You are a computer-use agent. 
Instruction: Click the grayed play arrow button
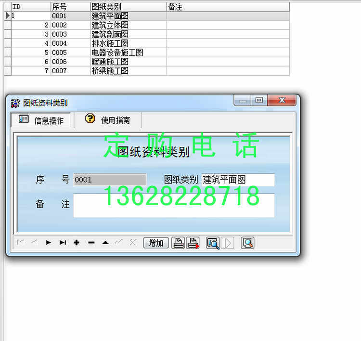pos(228,243)
